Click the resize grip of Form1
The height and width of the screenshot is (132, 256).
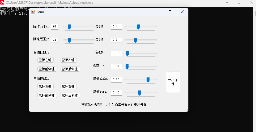tap(187, 110)
